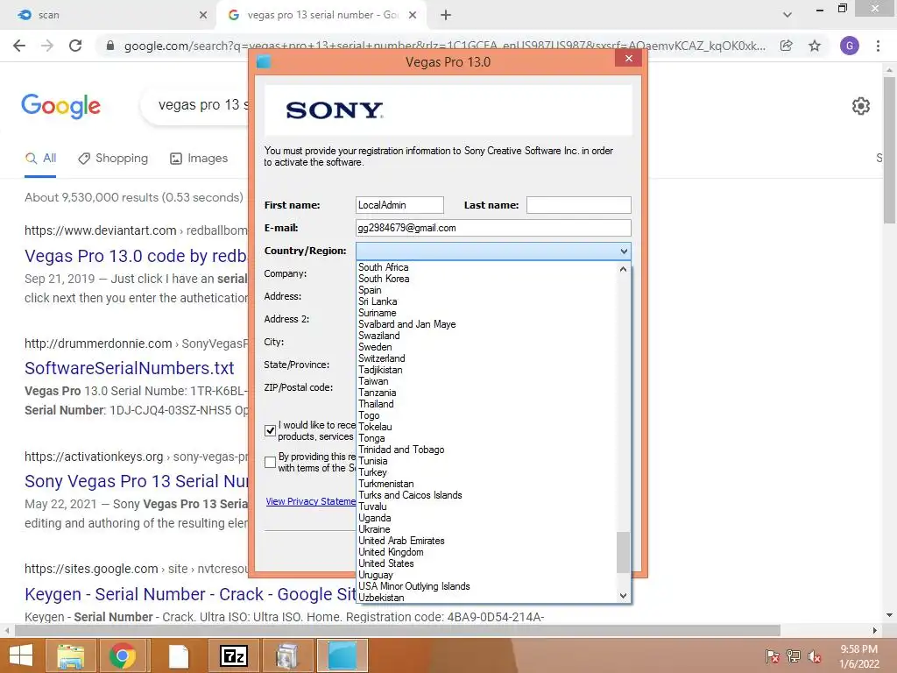Click the Action Center flag icon
This screenshot has width=897, height=673.
(x=773, y=656)
